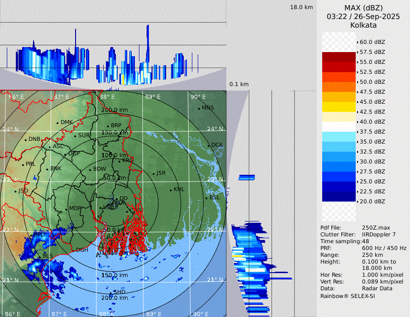Select the BRP station marker
Image resolution: width=410 pixels, height=317 pixels.
pos(108,126)
